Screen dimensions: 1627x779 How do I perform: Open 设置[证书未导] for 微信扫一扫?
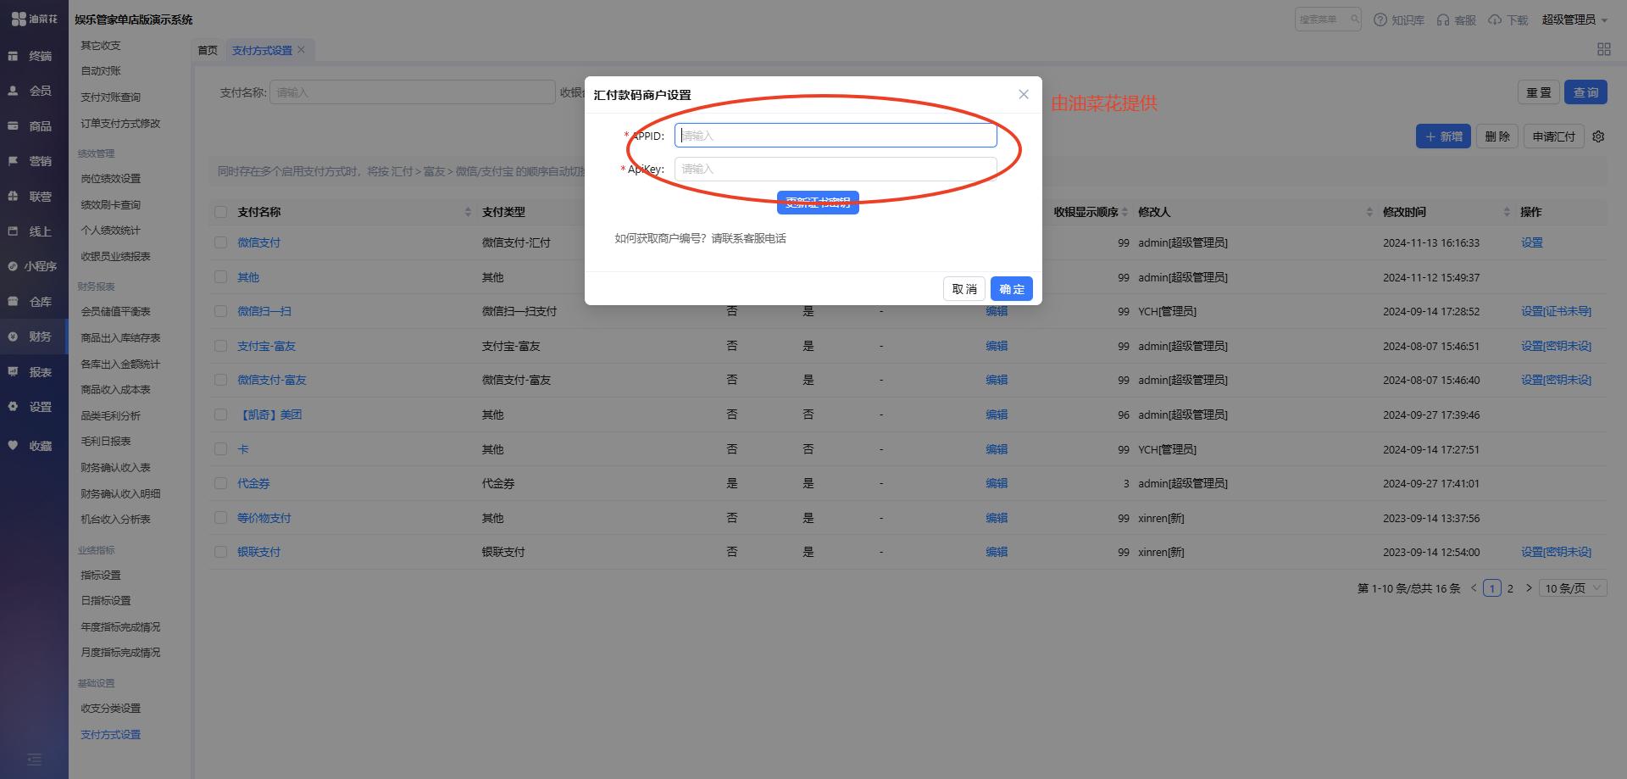[x=1556, y=311]
